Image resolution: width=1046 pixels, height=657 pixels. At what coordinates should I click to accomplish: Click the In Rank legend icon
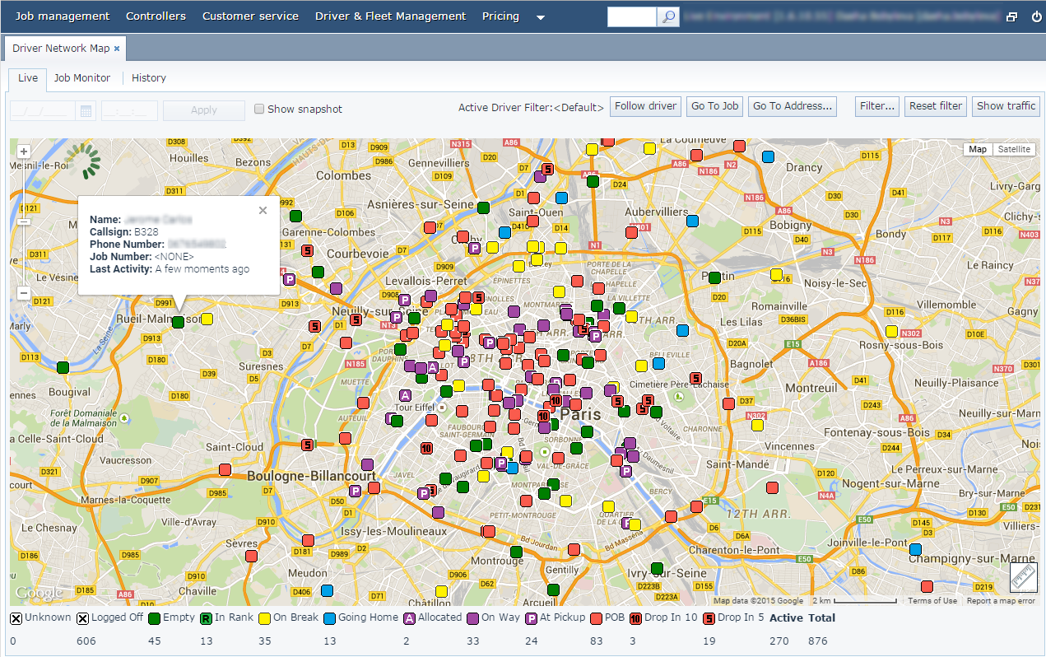[206, 618]
